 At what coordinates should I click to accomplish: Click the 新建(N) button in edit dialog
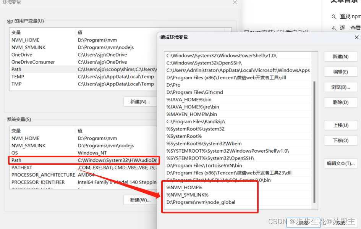coord(340,56)
